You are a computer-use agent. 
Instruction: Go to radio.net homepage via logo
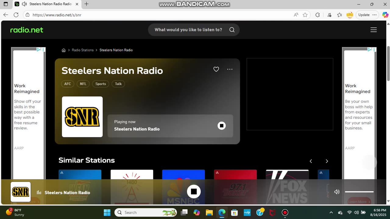click(x=27, y=30)
